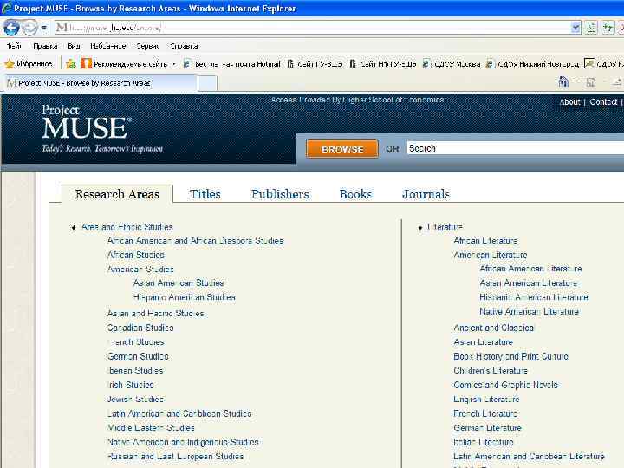Select the Project MUSE browser tab
Screen dimensions: 624x468
coord(99,83)
